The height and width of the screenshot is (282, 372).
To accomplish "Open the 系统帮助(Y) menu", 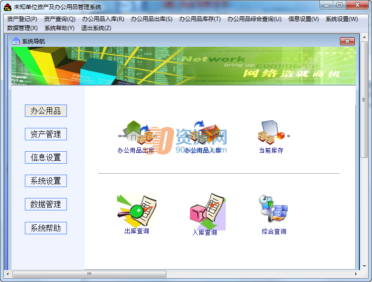I will pos(59,28).
